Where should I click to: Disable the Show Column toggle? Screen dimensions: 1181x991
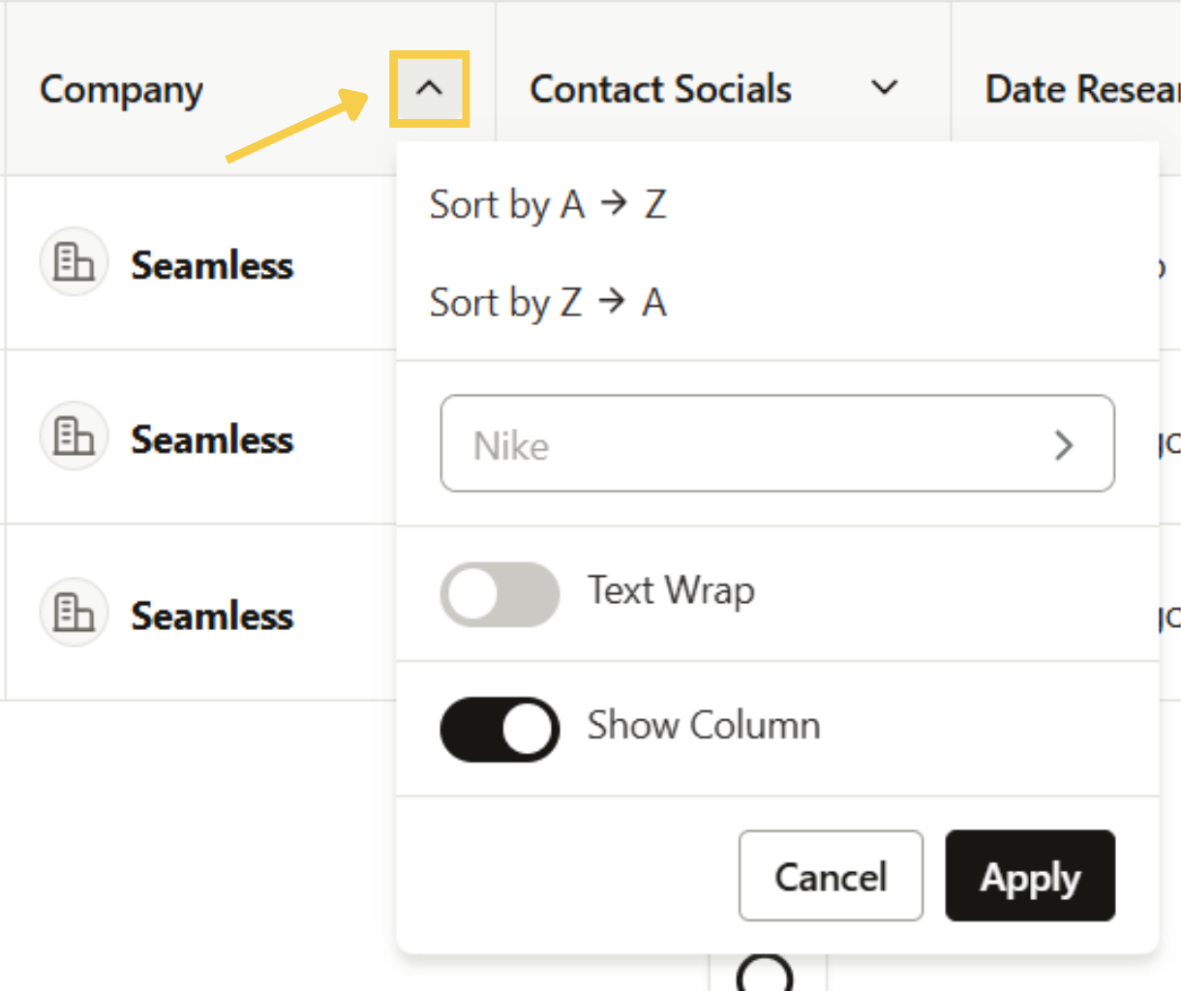tap(500, 729)
